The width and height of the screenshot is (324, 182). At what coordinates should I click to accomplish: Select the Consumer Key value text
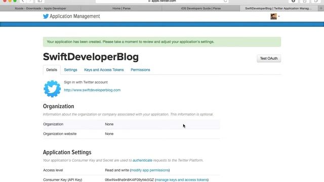point(130,180)
